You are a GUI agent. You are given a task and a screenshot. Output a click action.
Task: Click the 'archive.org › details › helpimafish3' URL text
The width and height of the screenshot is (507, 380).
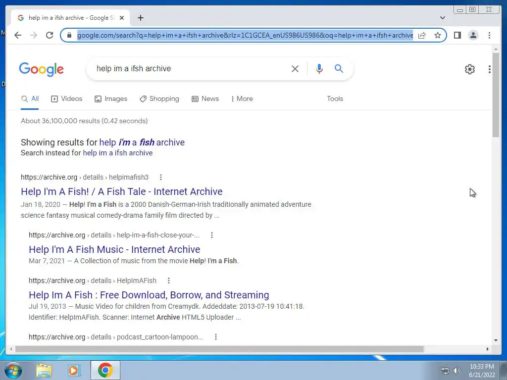85,177
